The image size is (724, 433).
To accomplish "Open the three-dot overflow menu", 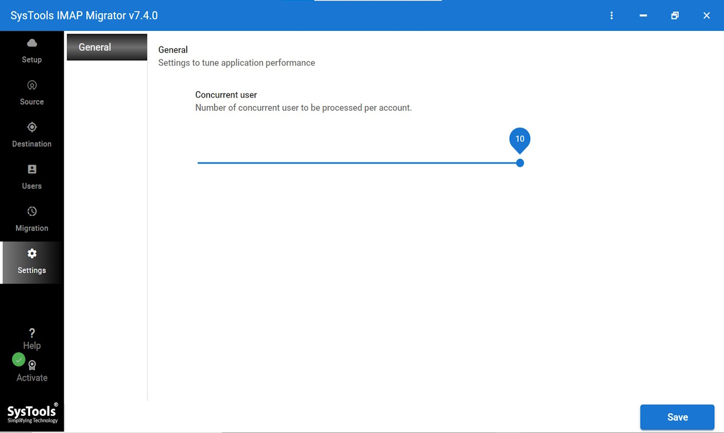I will click(612, 15).
